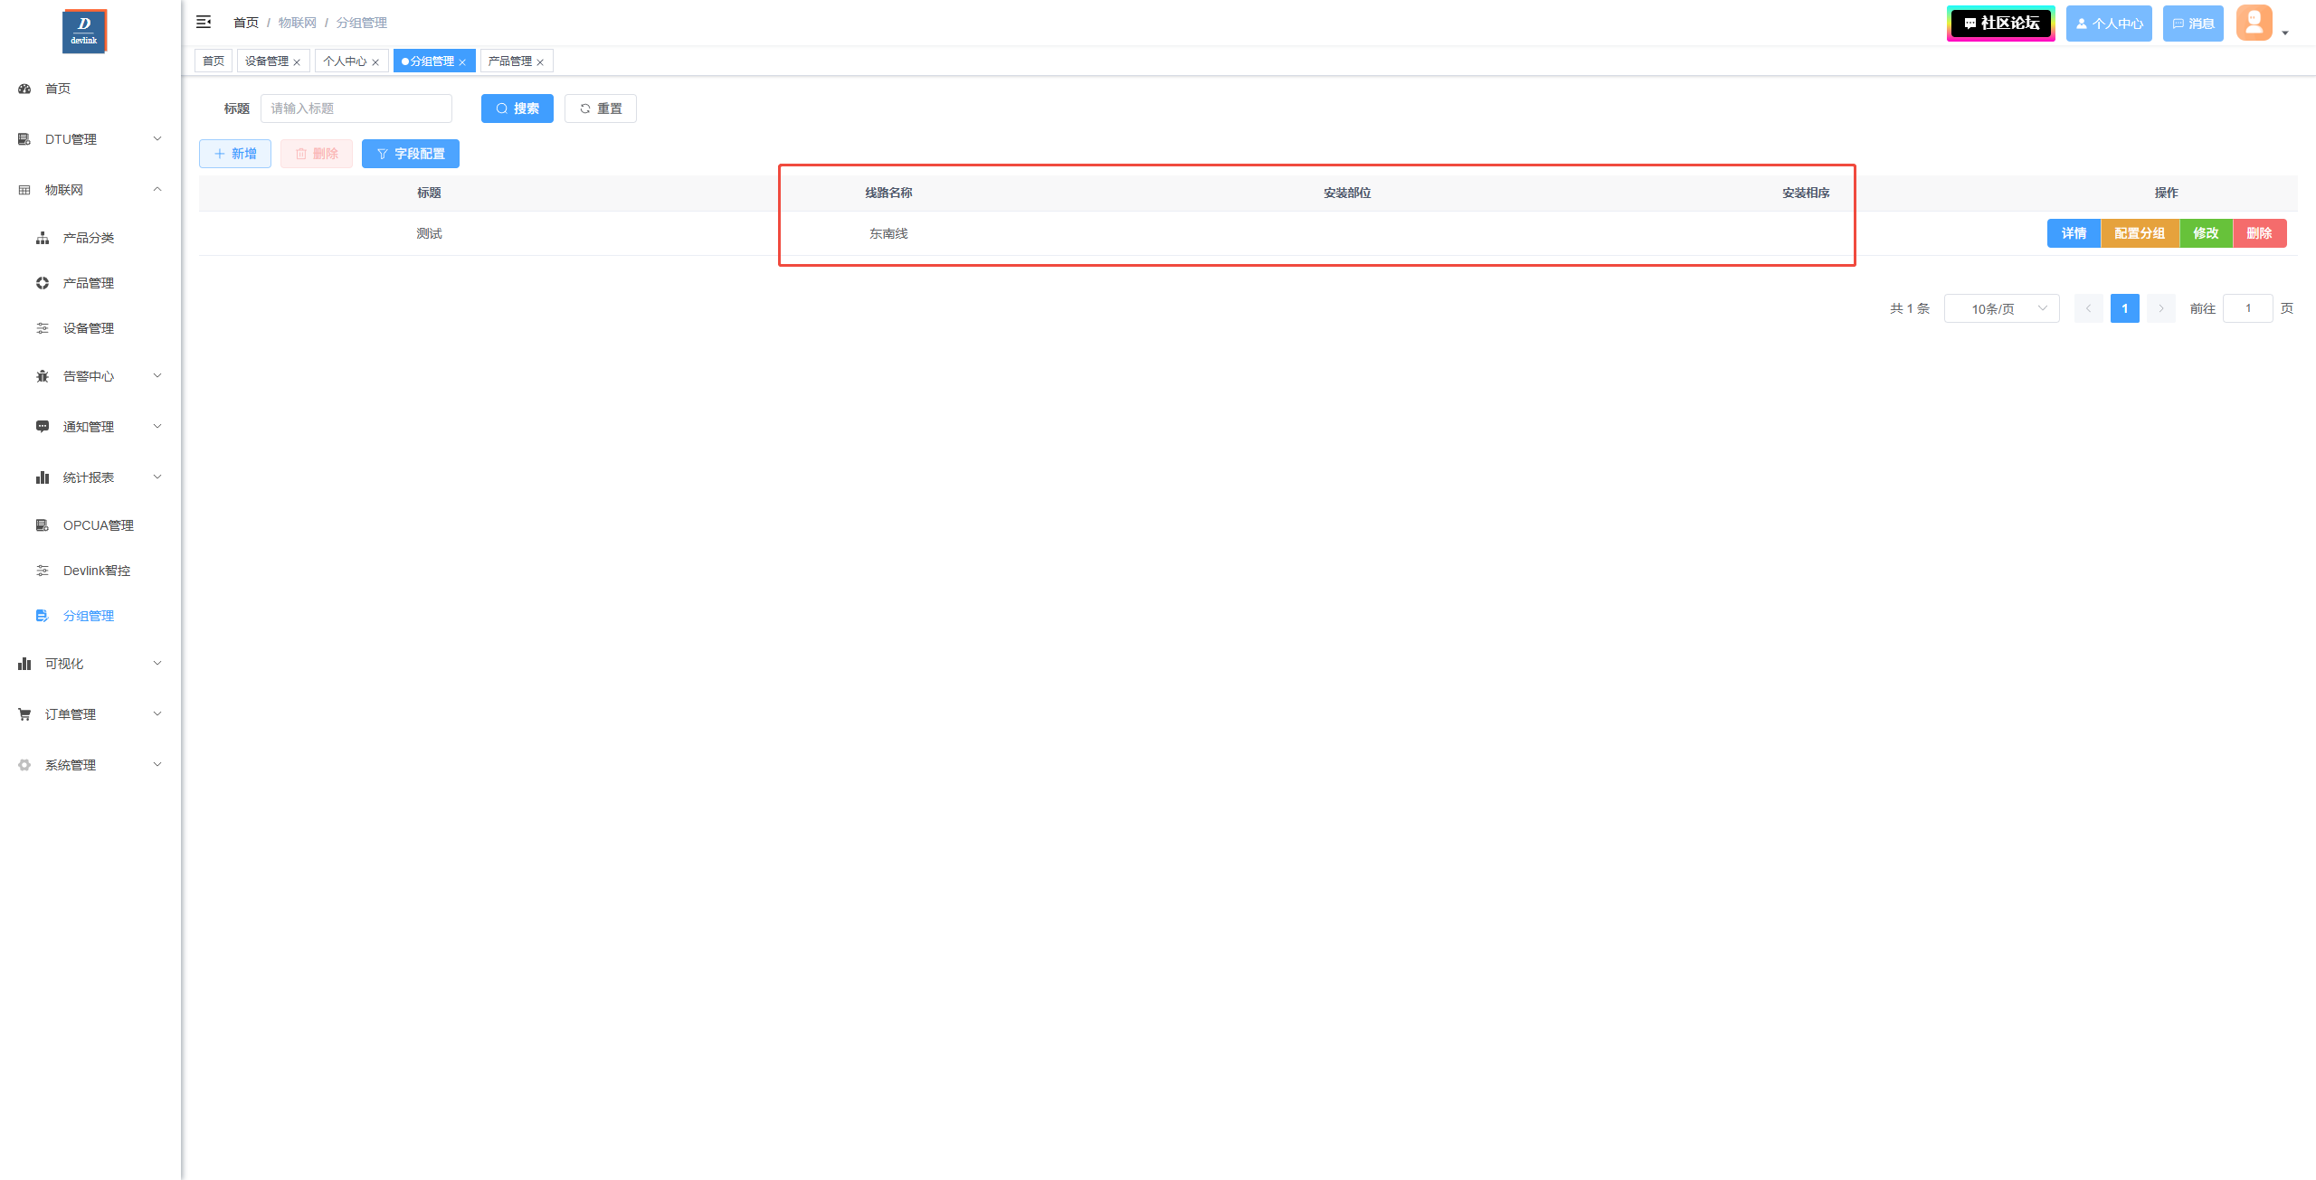Click the 字段配置 button

411,154
